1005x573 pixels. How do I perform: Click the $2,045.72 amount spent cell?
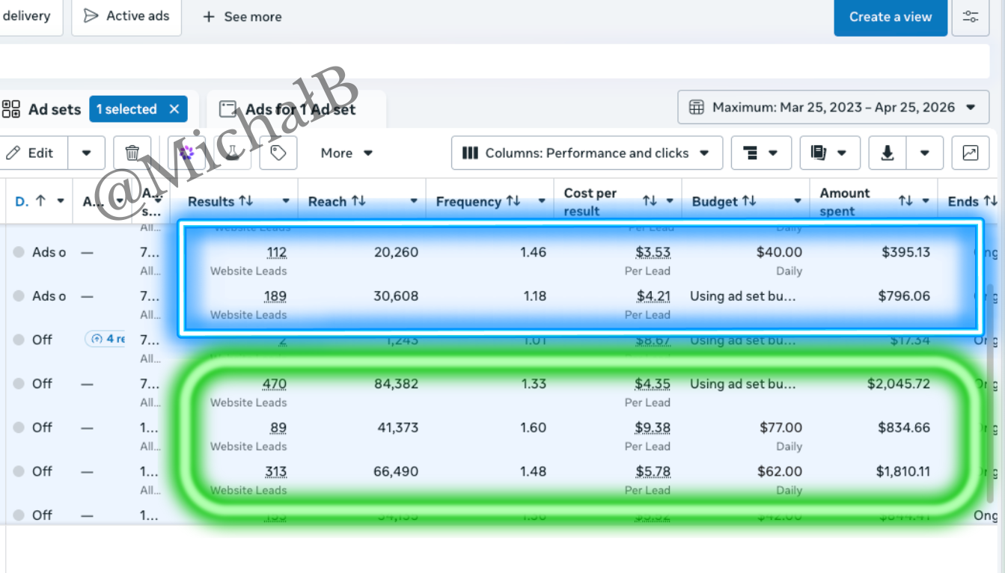click(x=899, y=384)
